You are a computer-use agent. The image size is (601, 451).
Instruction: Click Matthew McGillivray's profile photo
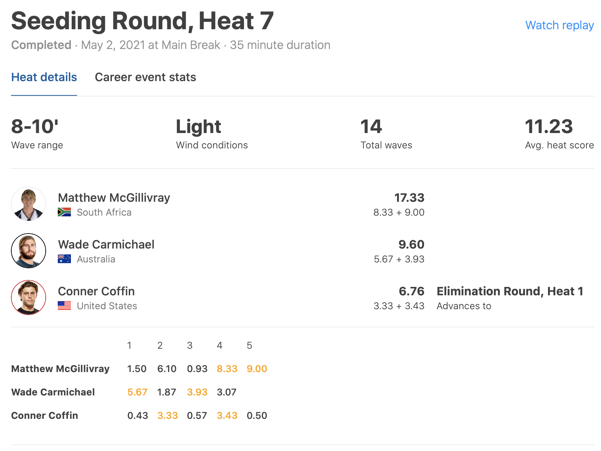[x=29, y=204]
